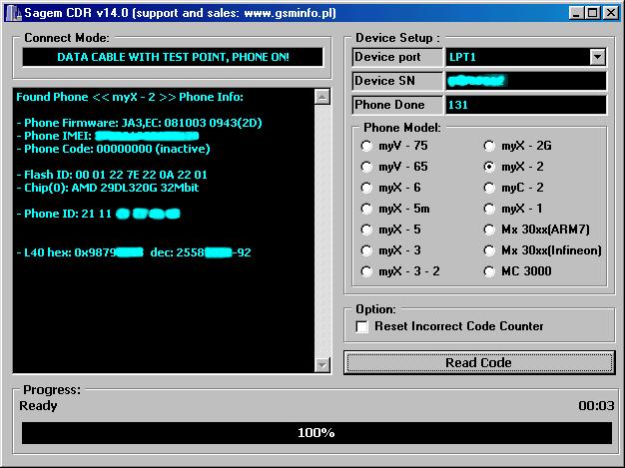Click the Phone IMEI line
The height and width of the screenshot is (468, 625).
[108, 136]
